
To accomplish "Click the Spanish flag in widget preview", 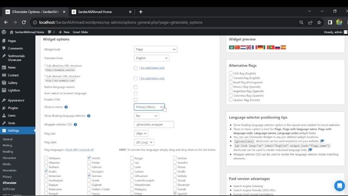I will click(283, 47).
